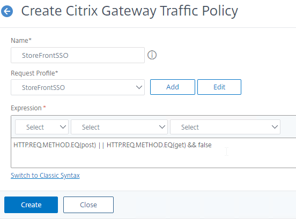
Task: Create the traffic policy
Action: pos(31,205)
